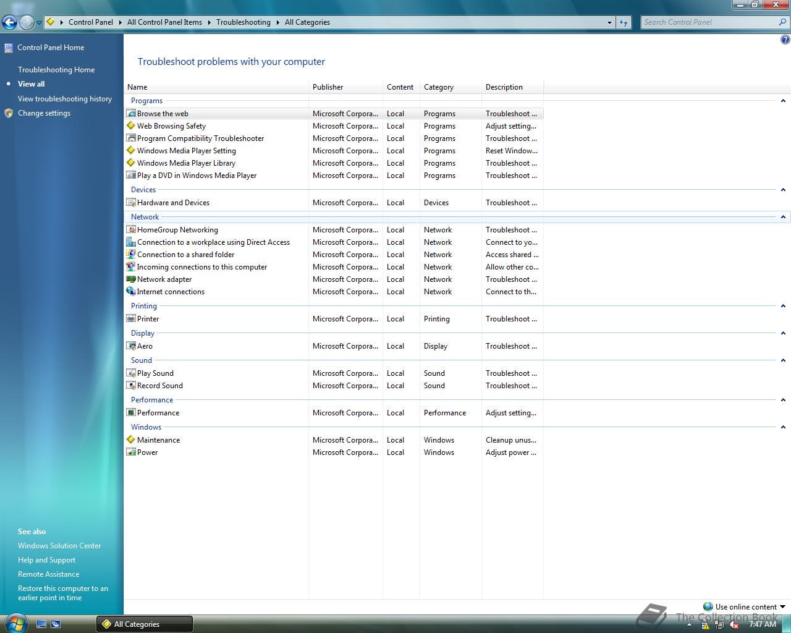This screenshot has width=791, height=633.
Task: Click the Program Compatibility Troubleshooter icon
Action: click(x=131, y=138)
